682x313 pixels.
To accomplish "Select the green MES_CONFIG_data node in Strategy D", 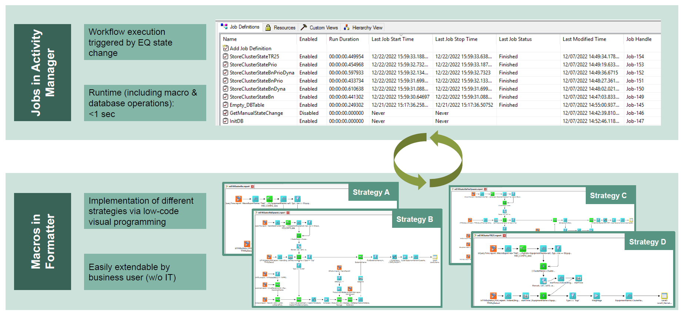I will pos(523,249).
